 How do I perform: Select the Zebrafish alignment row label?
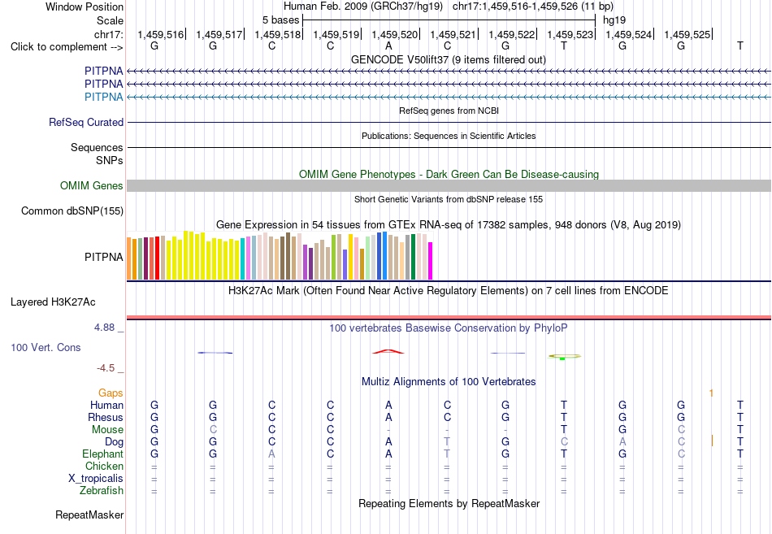click(x=101, y=491)
